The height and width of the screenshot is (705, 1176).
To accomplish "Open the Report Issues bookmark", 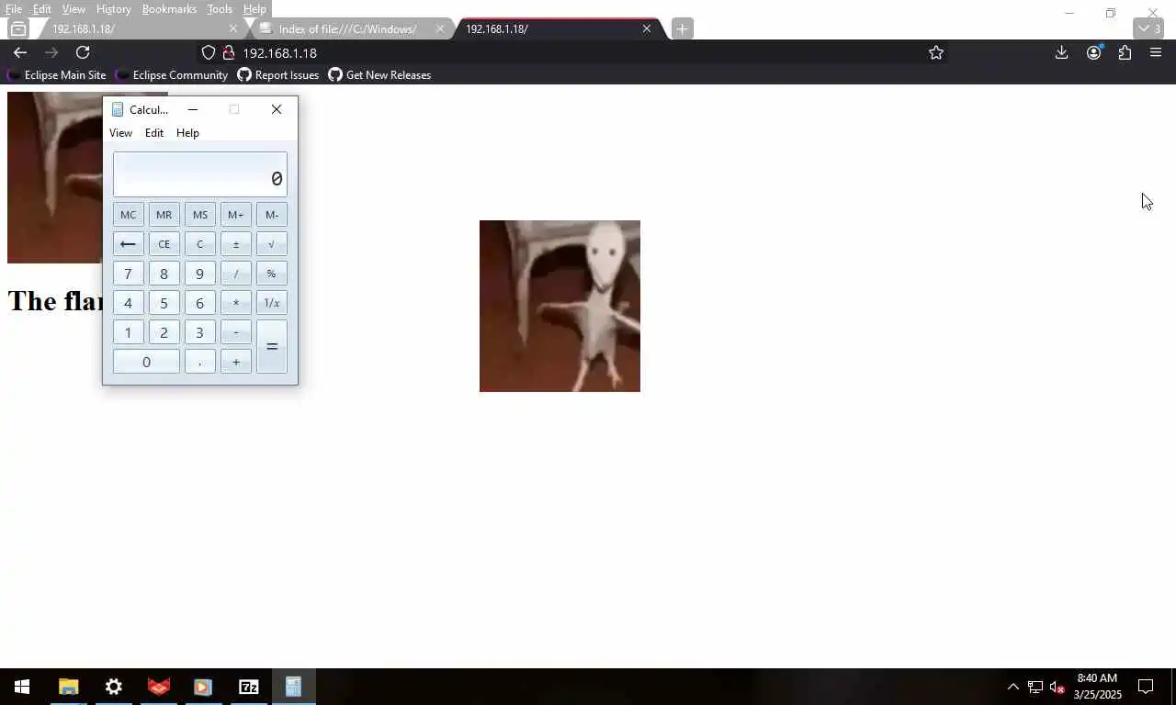I will coord(278,75).
